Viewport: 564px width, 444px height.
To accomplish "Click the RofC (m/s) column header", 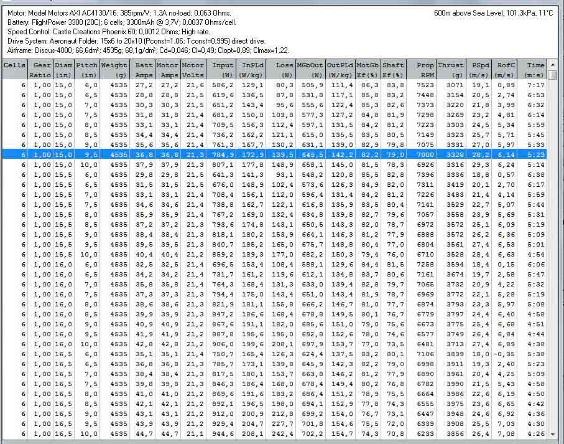I will [506, 69].
